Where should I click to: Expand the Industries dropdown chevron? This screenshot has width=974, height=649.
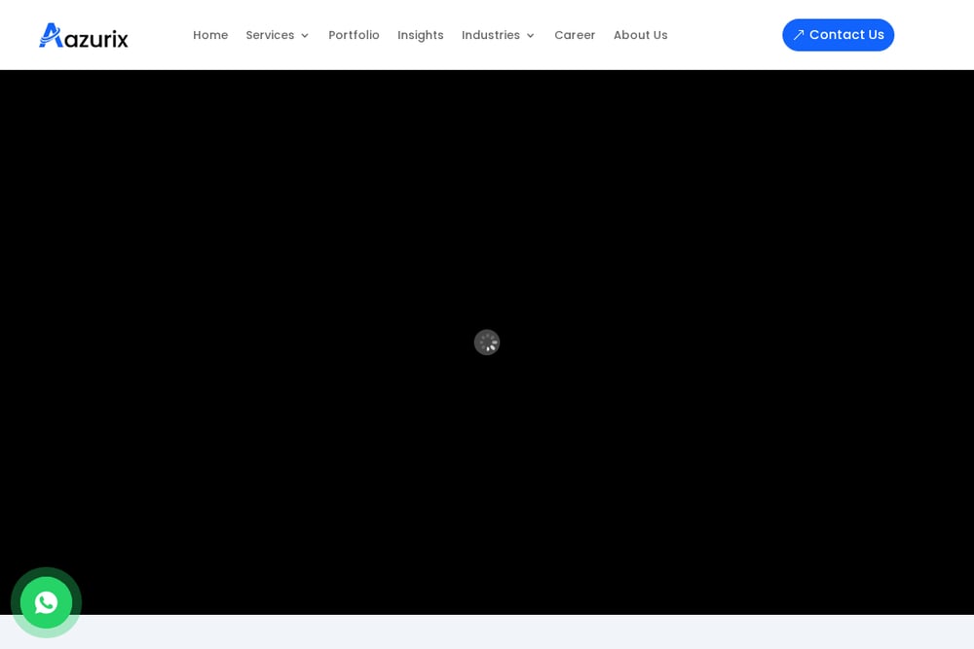coord(530,36)
